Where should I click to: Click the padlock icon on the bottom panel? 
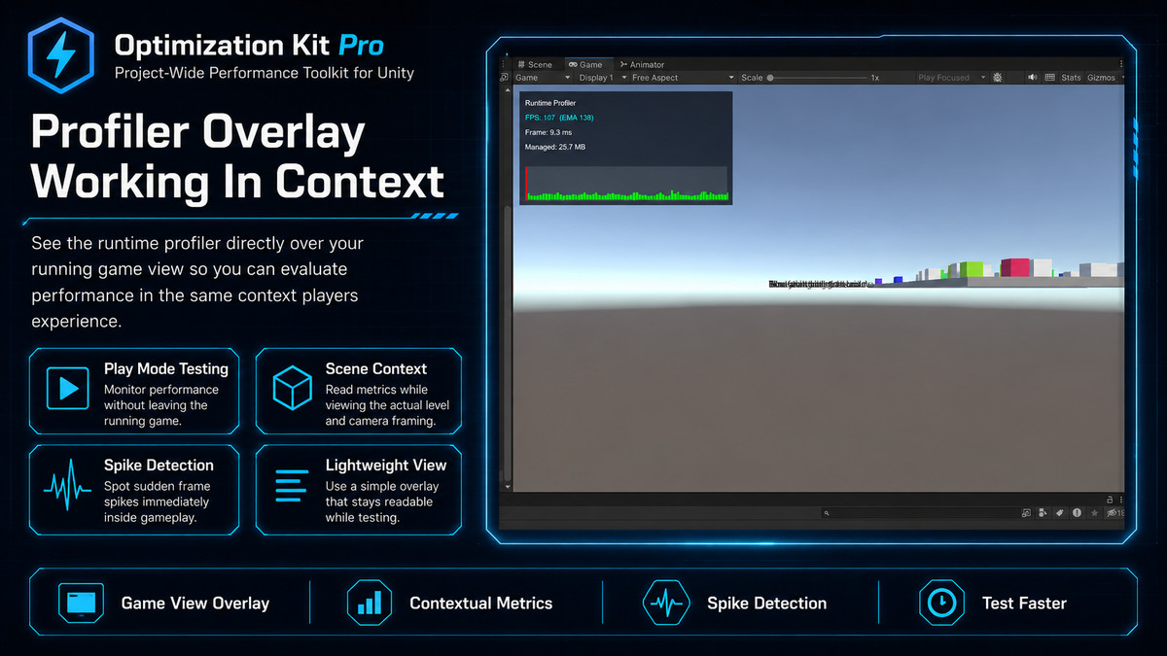coord(1111,499)
